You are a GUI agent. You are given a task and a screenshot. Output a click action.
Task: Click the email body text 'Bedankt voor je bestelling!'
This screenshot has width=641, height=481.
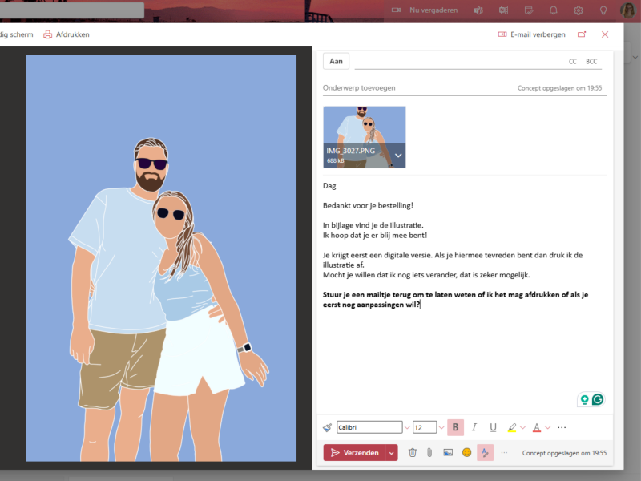368,206
